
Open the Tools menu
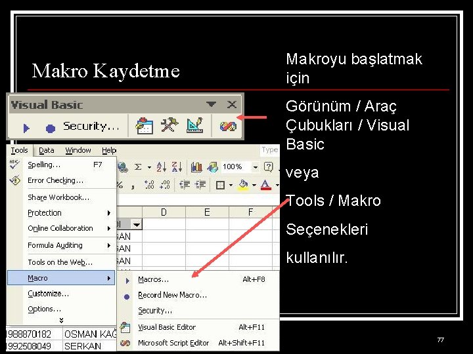[19, 150]
